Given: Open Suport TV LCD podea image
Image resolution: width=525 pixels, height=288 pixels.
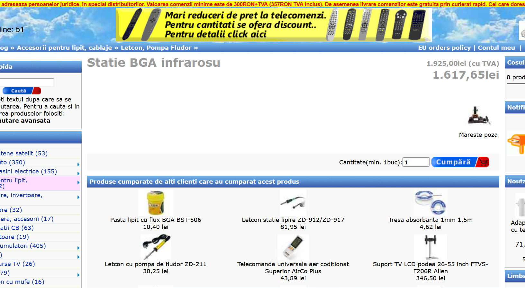Looking at the screenshot, I should coord(430,247).
